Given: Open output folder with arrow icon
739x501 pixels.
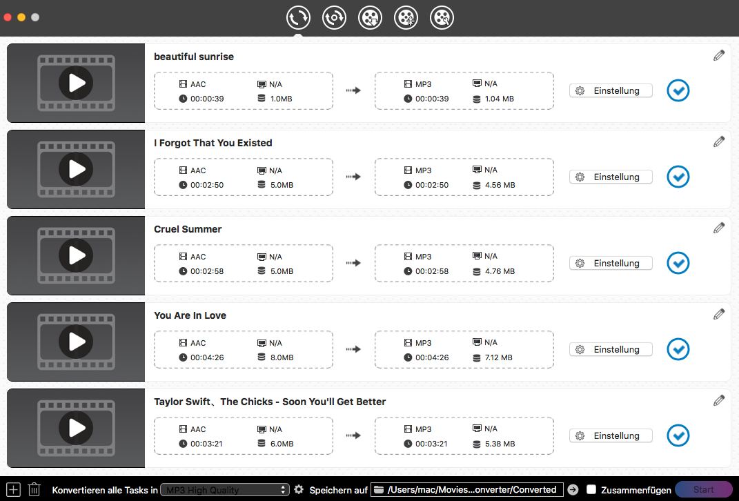Looking at the screenshot, I should tap(573, 490).
